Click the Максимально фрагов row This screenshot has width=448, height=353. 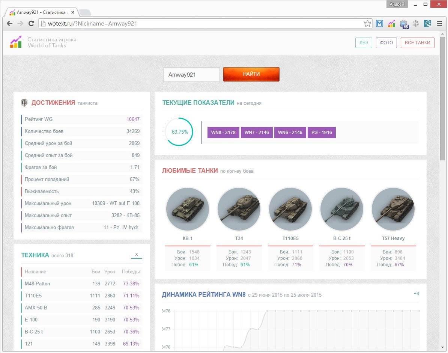(82, 228)
